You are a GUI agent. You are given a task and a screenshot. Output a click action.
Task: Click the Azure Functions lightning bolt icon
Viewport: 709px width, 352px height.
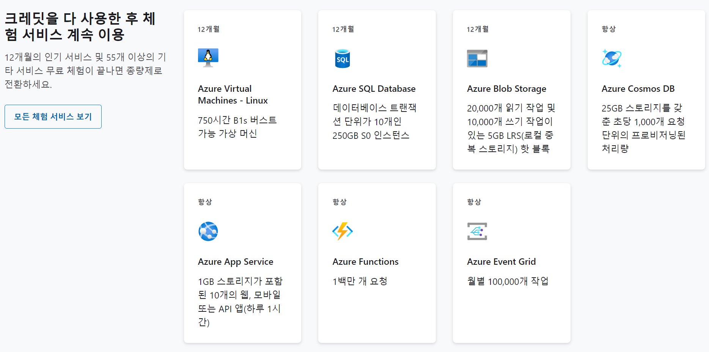[343, 231]
